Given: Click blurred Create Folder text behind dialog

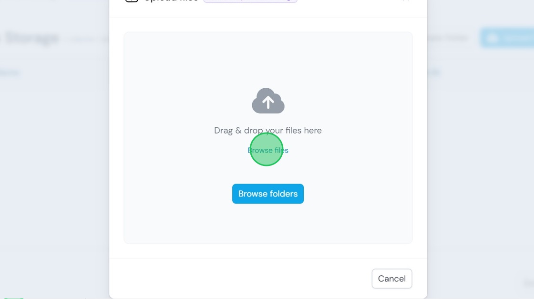Looking at the screenshot, I should coord(448,38).
